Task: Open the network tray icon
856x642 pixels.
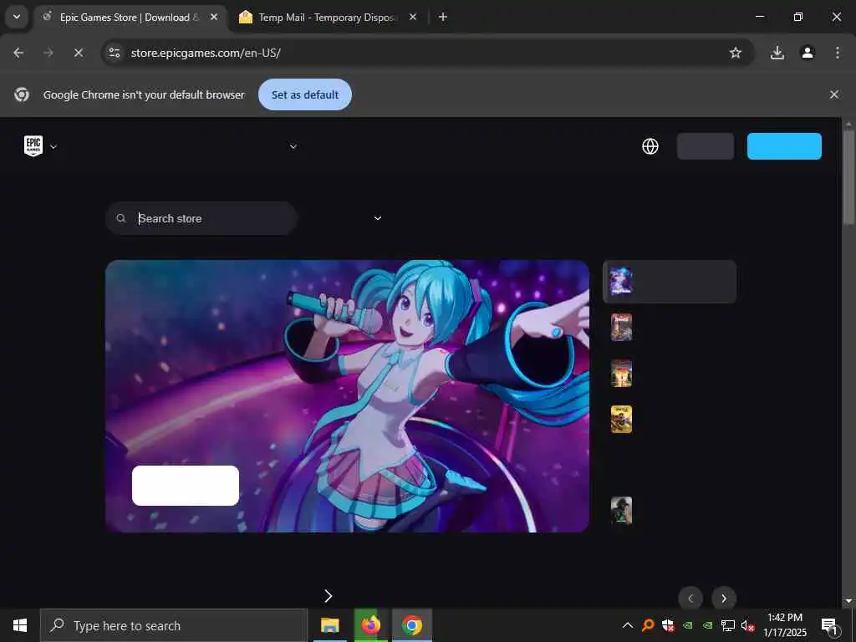Action: [728, 625]
